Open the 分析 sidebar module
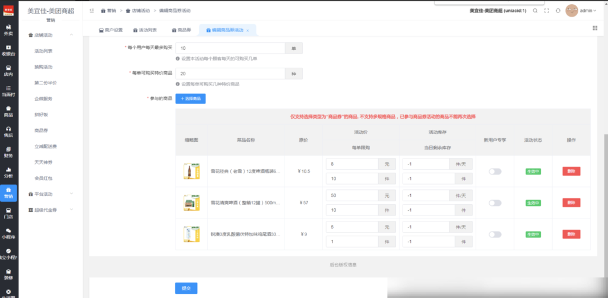Viewport: 608px width, 298px height. [8, 172]
